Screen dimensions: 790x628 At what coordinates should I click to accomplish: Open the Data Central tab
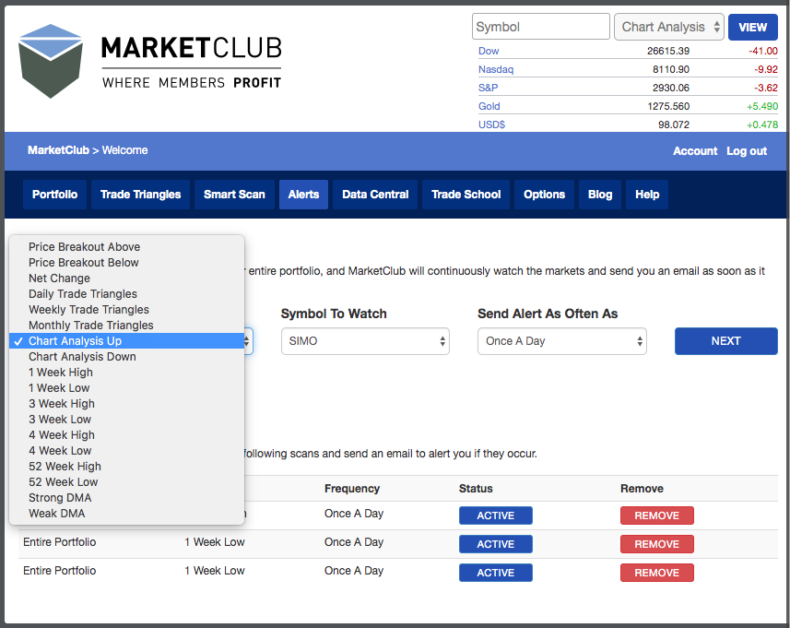coord(375,195)
